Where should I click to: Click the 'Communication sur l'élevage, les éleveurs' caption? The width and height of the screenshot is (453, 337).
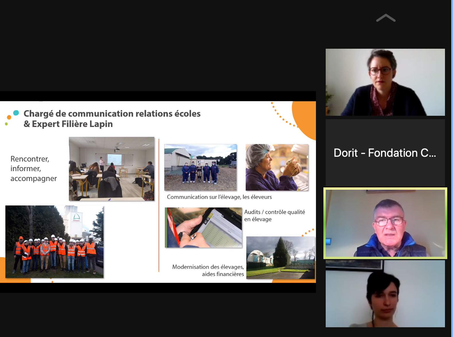point(219,197)
